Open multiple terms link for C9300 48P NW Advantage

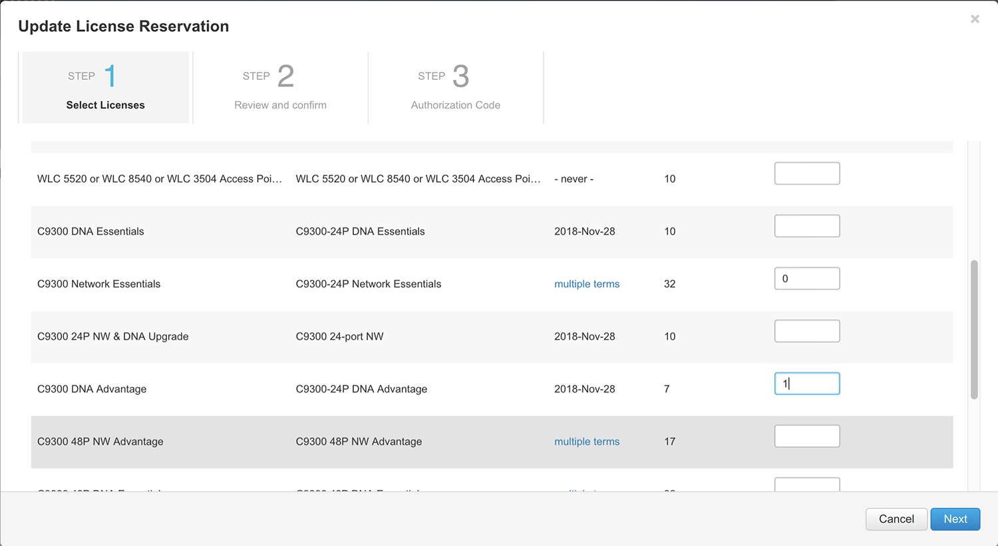(x=587, y=442)
